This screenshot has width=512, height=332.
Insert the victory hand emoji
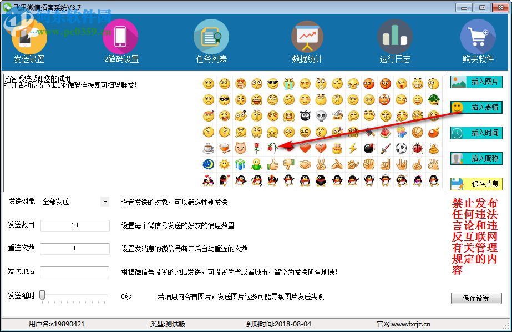(321, 164)
